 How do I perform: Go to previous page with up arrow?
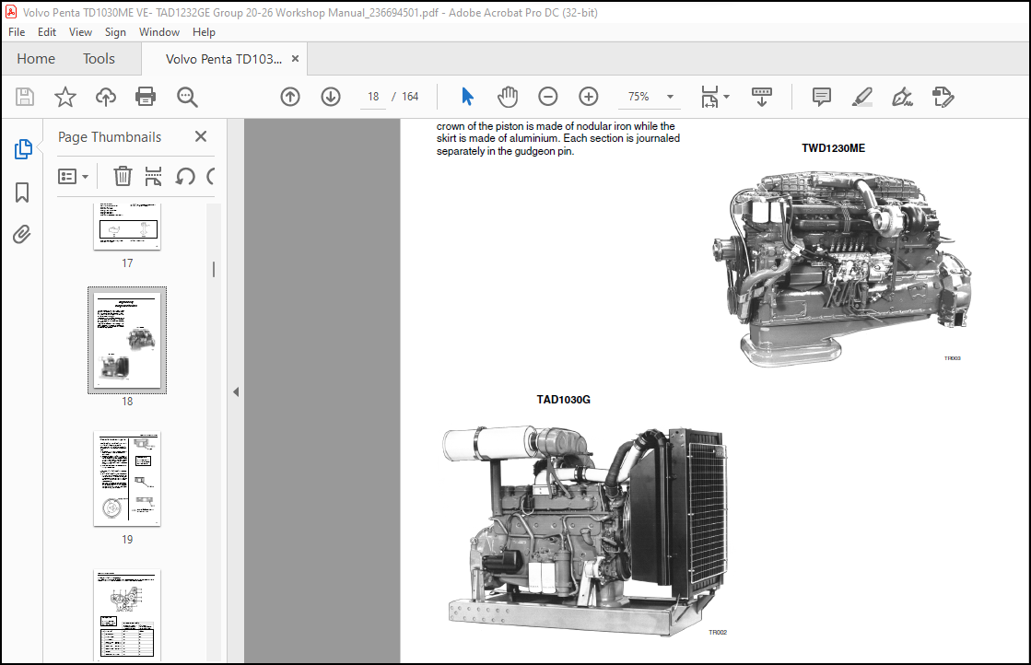coord(290,97)
